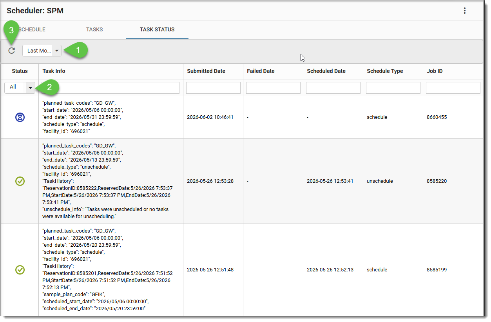Open the three-dot menu for Scheduler: SPM
Screen dimensions: 491x322
[465, 11]
